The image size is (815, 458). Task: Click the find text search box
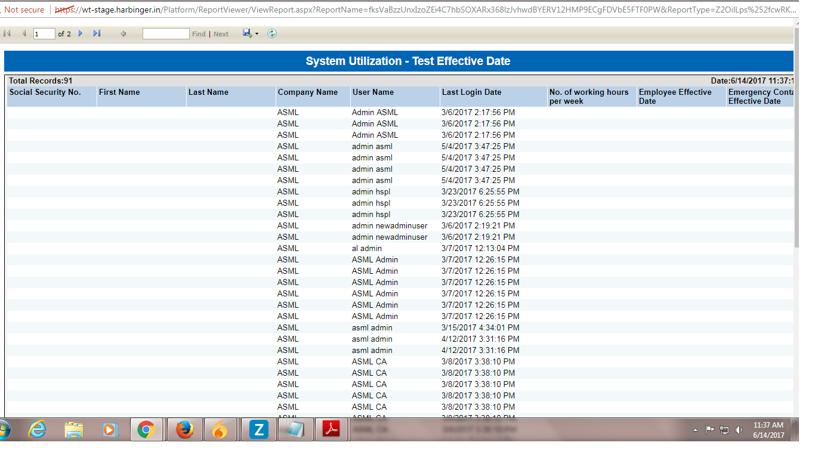[166, 34]
